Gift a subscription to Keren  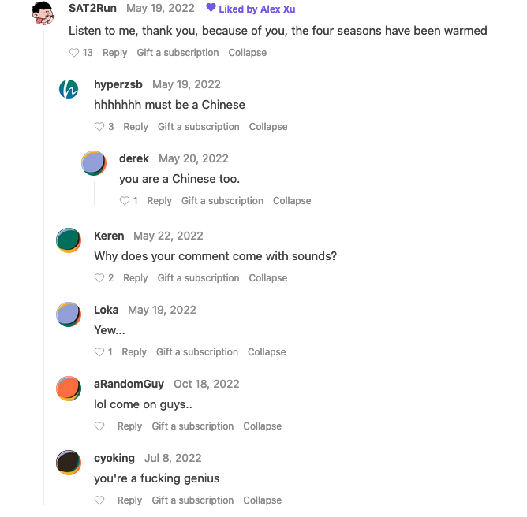point(198,278)
